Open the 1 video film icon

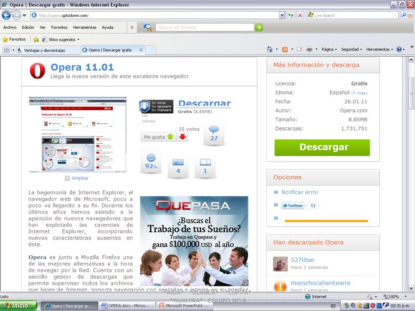point(205,167)
